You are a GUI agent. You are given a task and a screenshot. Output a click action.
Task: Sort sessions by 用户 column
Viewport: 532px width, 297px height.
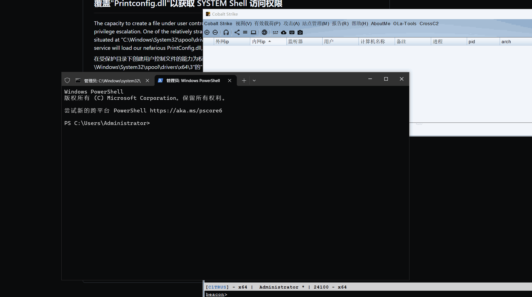click(x=340, y=42)
